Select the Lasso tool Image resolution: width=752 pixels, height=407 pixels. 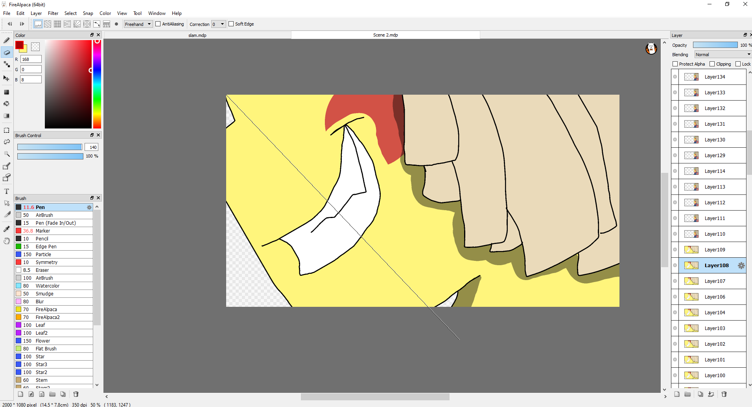pos(7,142)
